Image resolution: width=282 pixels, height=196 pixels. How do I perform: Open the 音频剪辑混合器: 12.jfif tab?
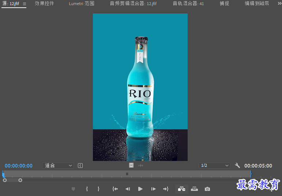[133, 3]
